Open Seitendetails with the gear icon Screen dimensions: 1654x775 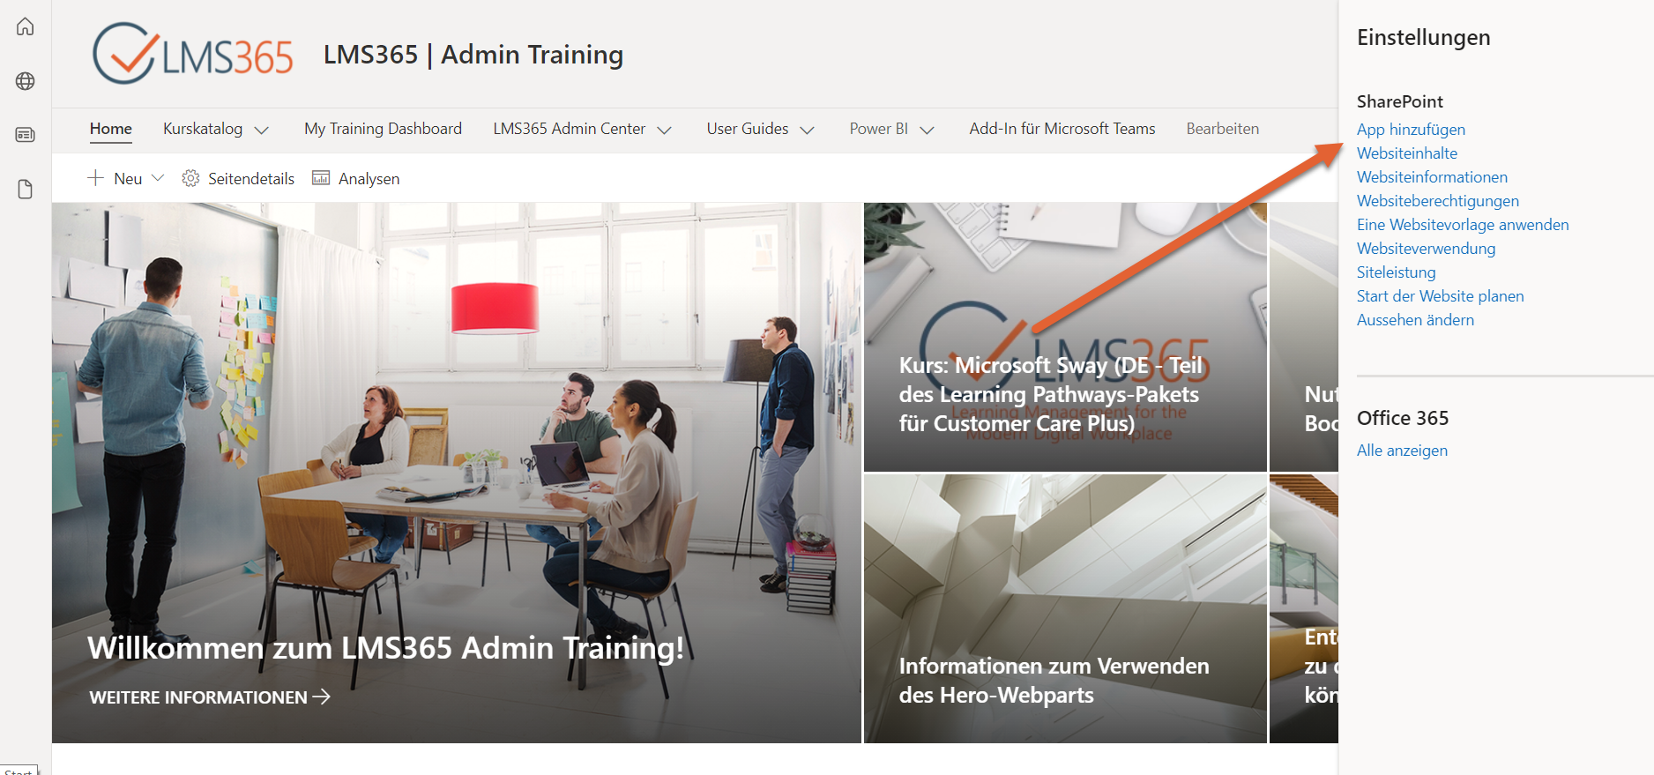(190, 179)
